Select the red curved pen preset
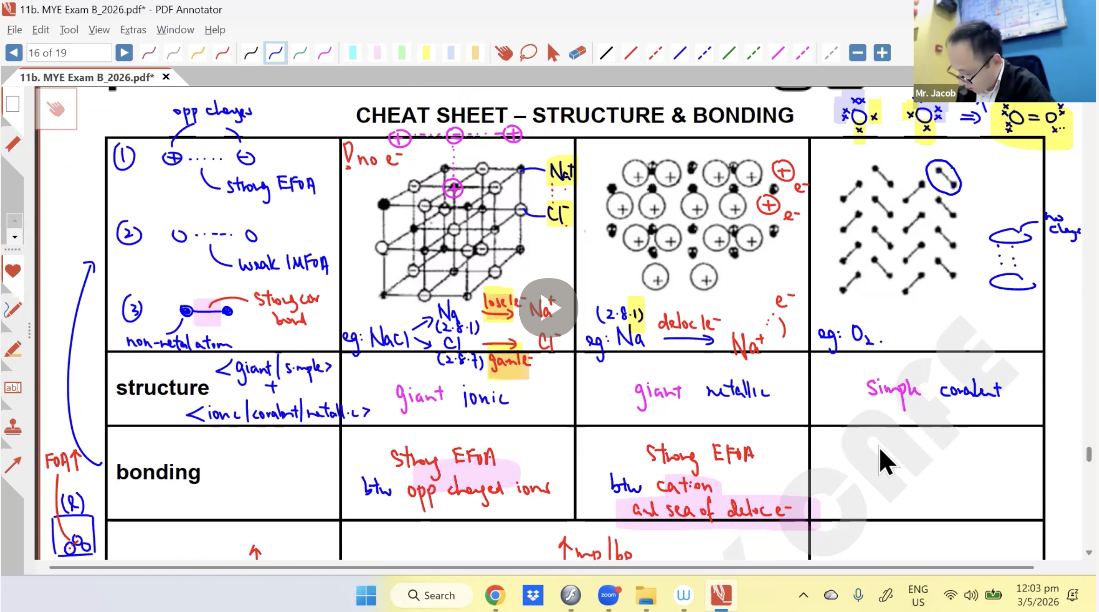 [x=223, y=53]
